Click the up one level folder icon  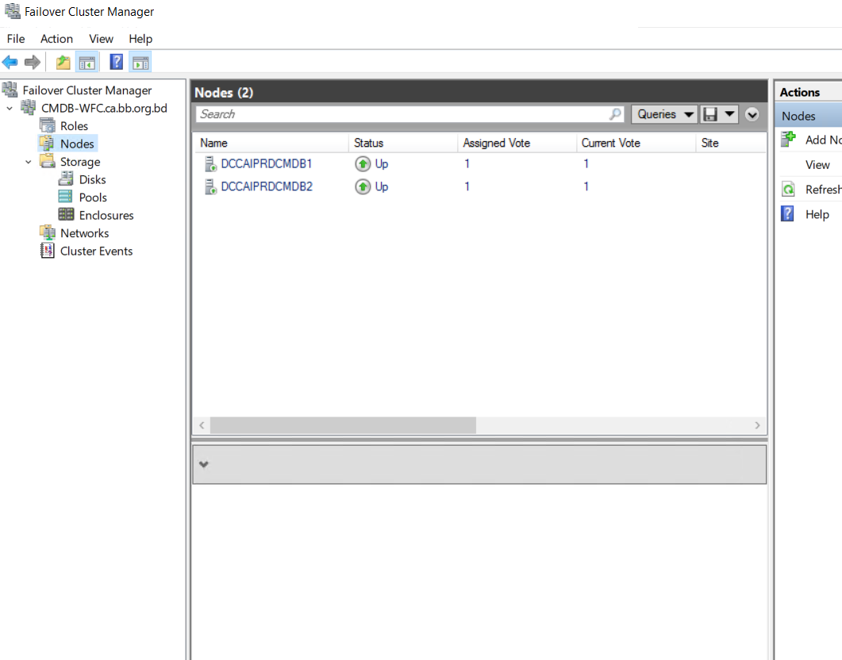click(x=63, y=62)
